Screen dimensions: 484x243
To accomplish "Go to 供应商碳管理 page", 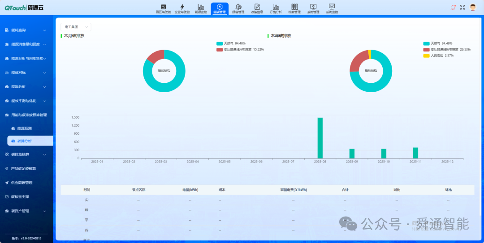I will click(22, 183).
